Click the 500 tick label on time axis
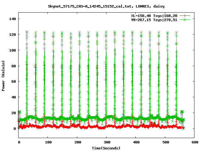Viewport: 201px width, 151px height. tap(165, 143)
